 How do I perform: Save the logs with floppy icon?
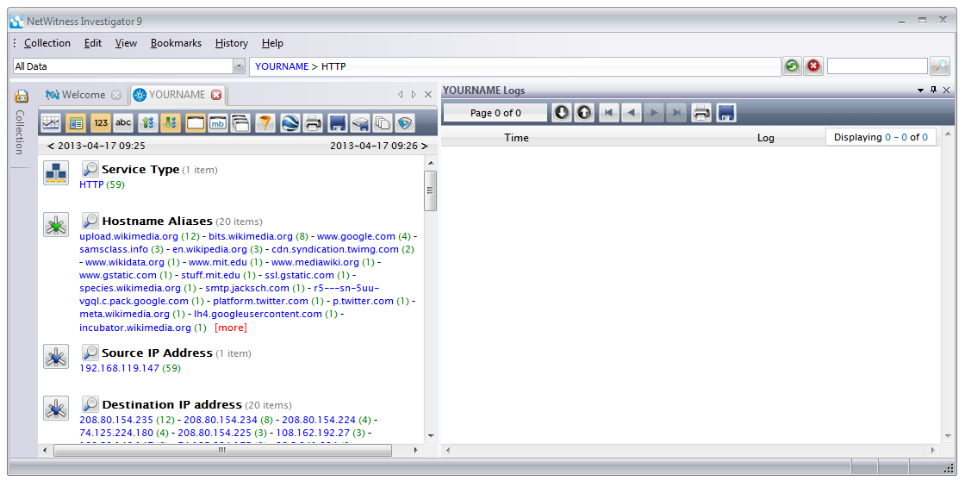[x=726, y=113]
